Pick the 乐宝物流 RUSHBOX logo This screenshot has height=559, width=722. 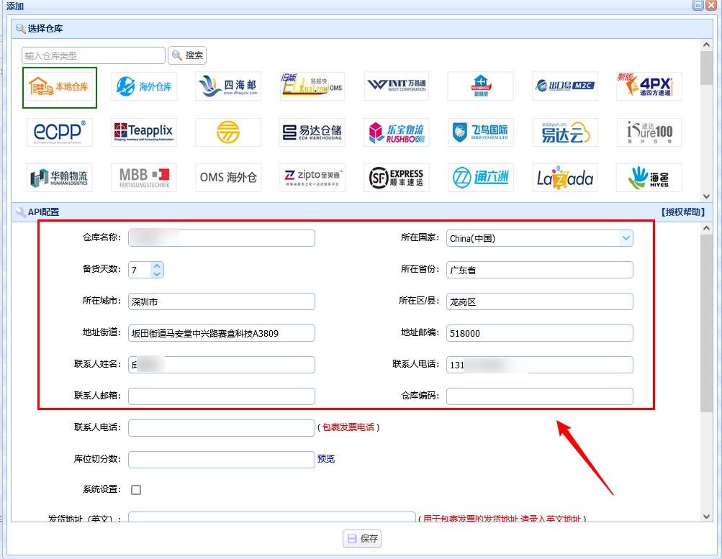[397, 132]
